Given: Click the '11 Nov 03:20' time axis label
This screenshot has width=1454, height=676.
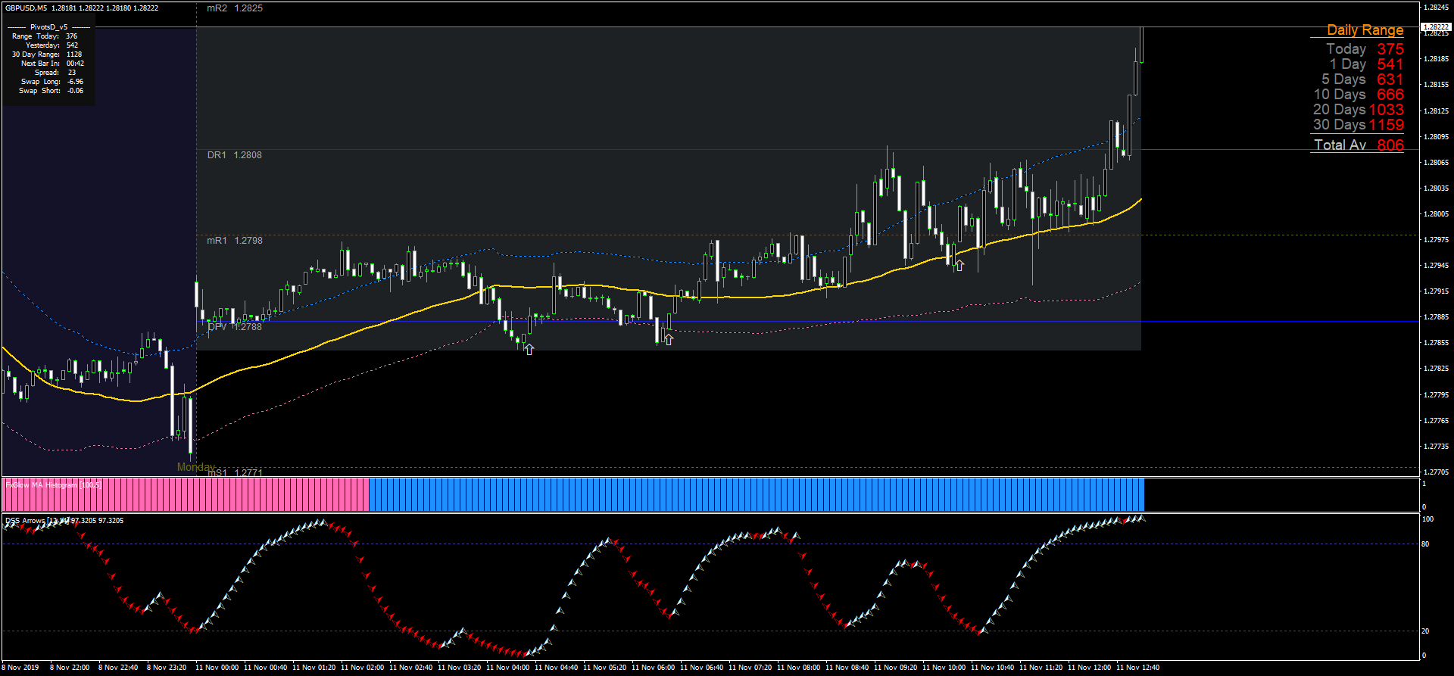Looking at the screenshot, I should tap(459, 668).
